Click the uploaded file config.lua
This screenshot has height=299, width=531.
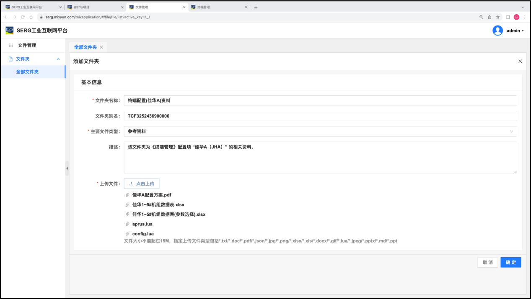point(142,234)
